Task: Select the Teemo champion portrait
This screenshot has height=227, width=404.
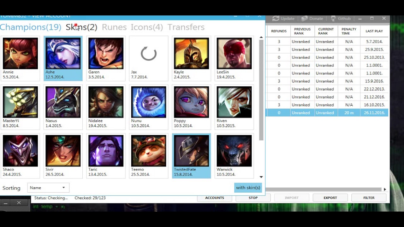Action: (149, 151)
